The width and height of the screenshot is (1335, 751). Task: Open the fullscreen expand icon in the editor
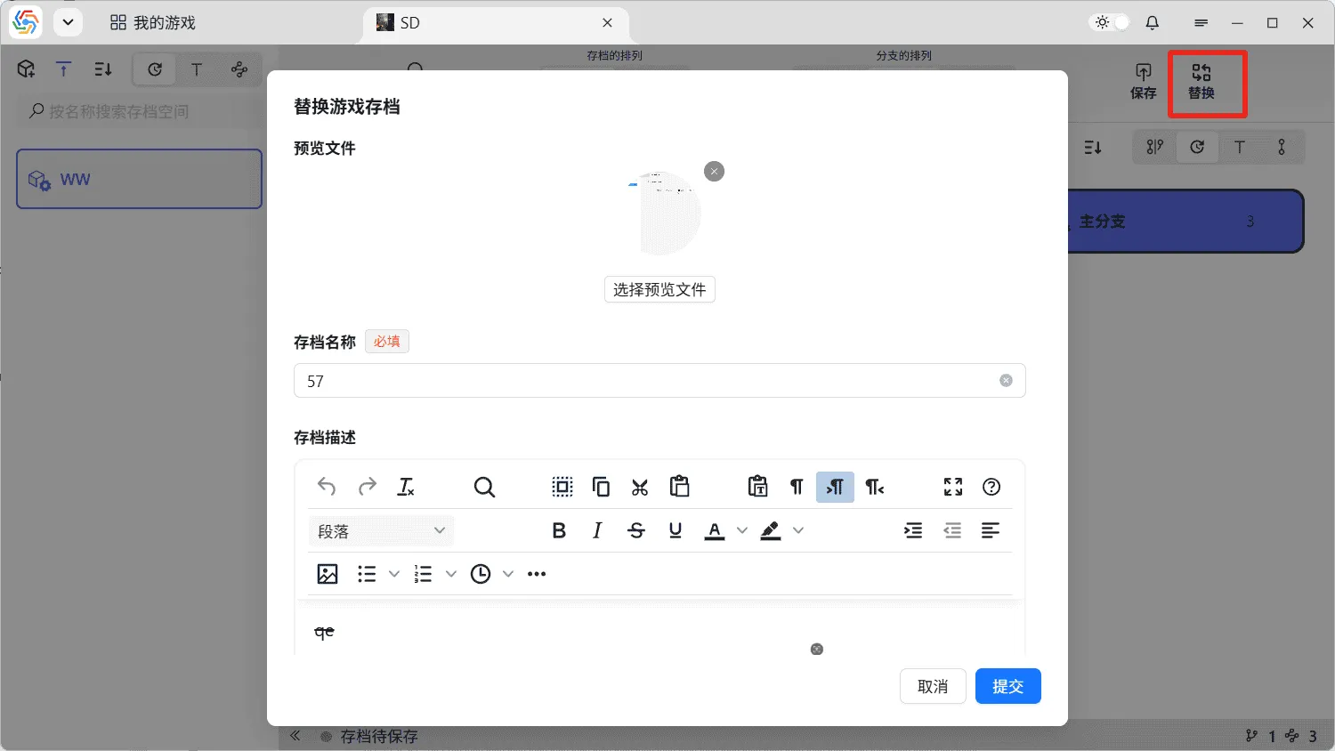(952, 487)
